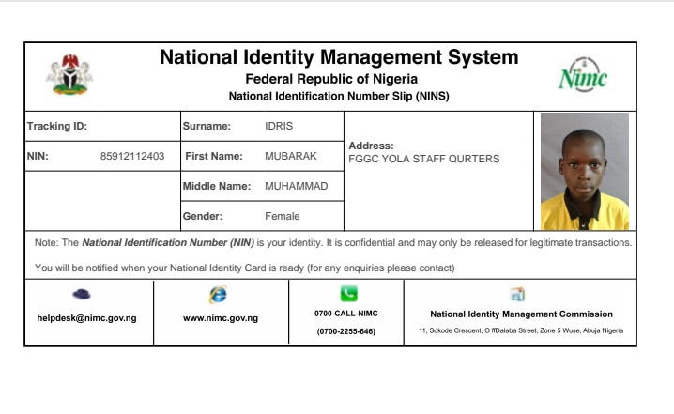Click the Address text block
The image size is (674, 414).
pos(423,153)
